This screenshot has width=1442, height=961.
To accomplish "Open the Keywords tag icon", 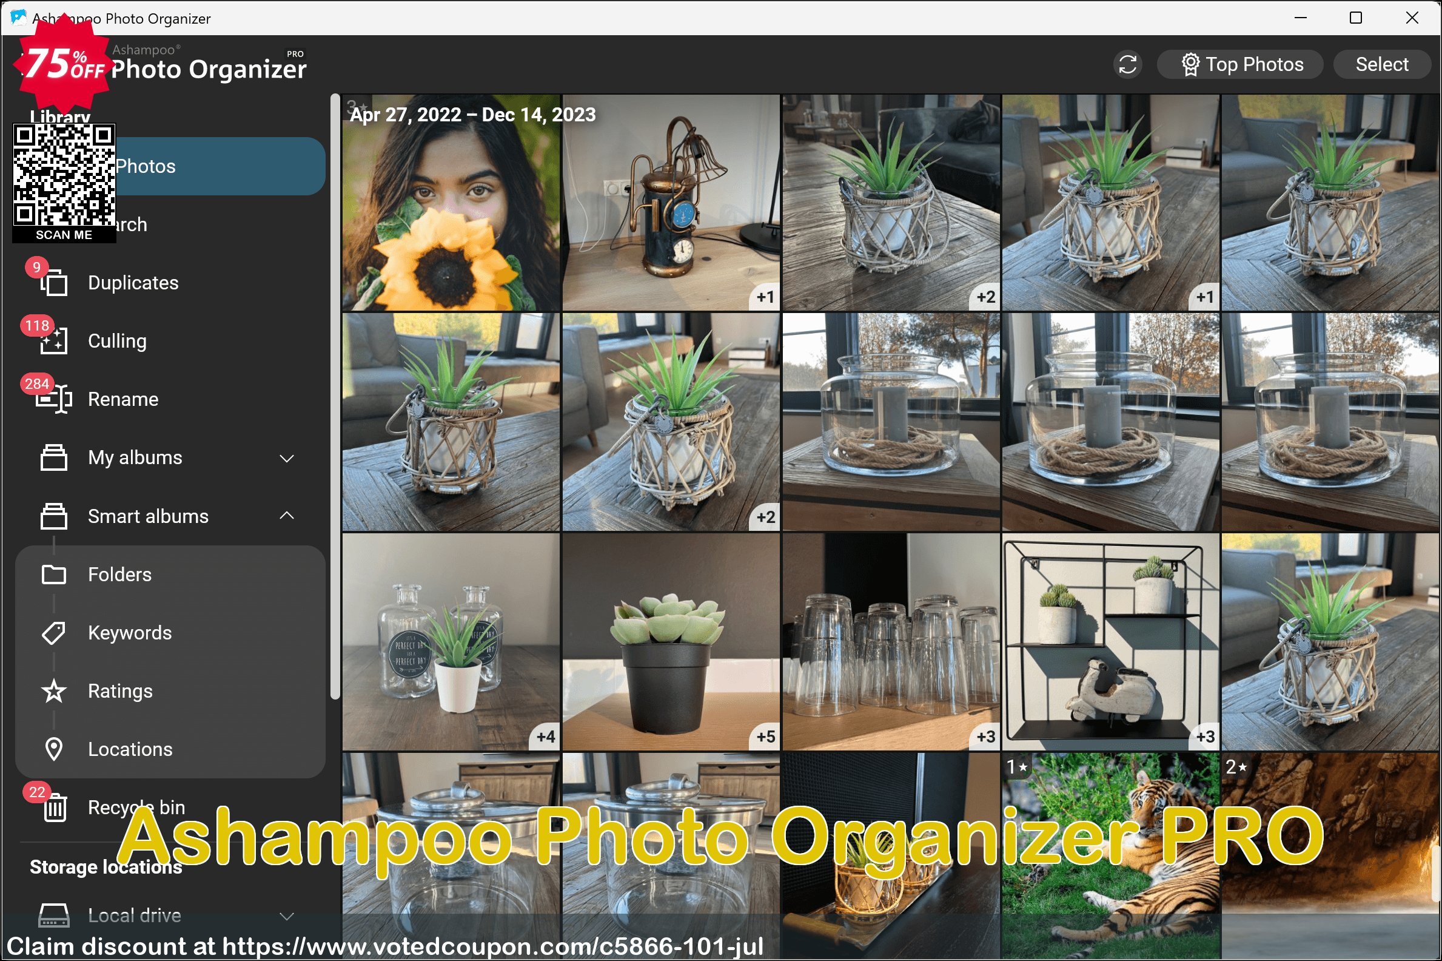I will tap(54, 633).
